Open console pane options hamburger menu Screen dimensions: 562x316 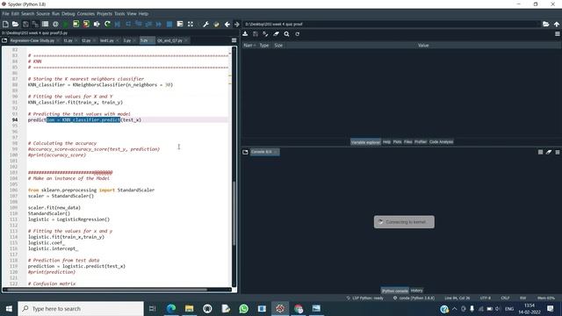[558, 152]
